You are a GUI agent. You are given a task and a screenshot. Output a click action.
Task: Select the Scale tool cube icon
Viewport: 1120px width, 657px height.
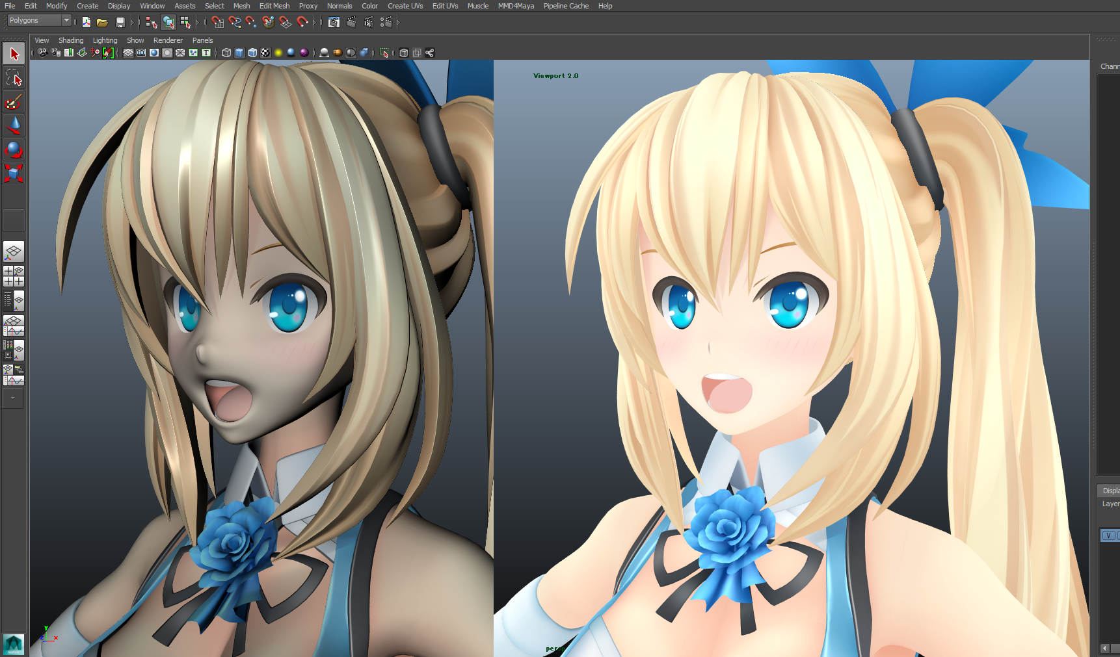click(x=14, y=174)
